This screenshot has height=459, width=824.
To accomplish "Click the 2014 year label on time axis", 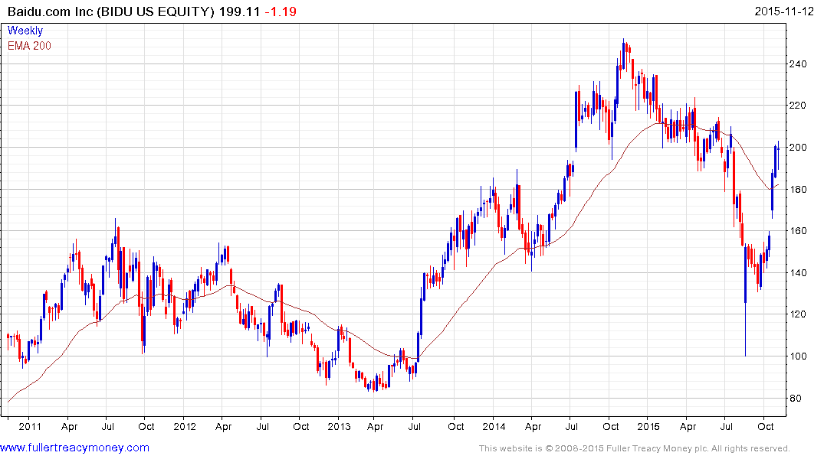I will pos(494,426).
